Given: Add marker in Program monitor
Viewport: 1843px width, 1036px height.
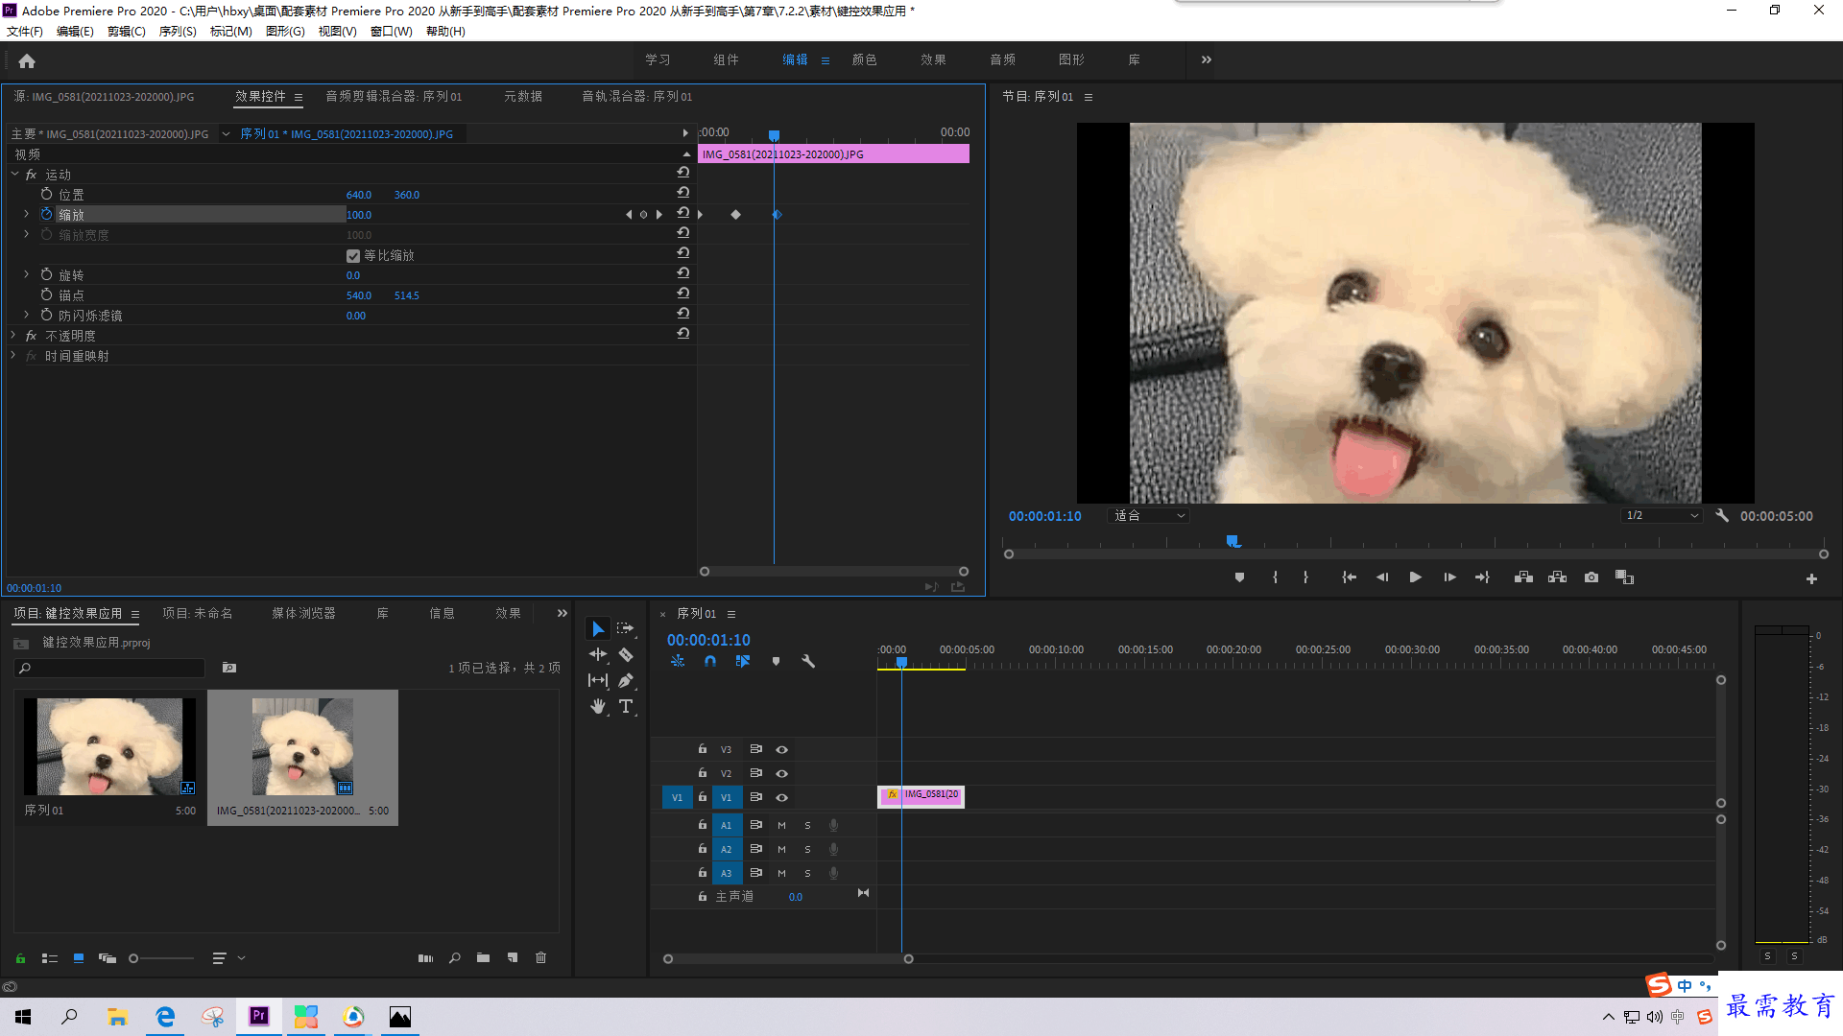Looking at the screenshot, I should (1239, 577).
